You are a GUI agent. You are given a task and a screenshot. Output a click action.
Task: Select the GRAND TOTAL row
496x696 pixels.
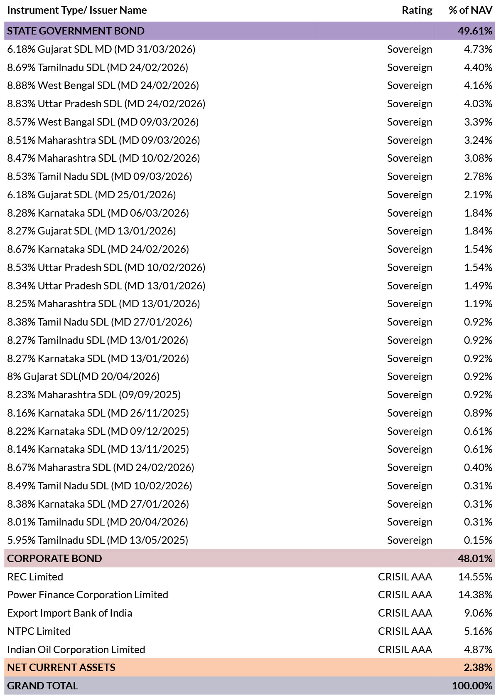coord(42,686)
